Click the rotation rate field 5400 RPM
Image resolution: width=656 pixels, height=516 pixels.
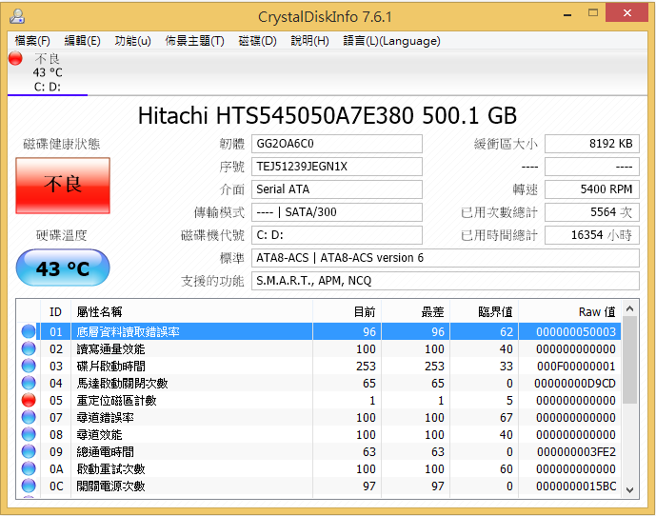592,189
